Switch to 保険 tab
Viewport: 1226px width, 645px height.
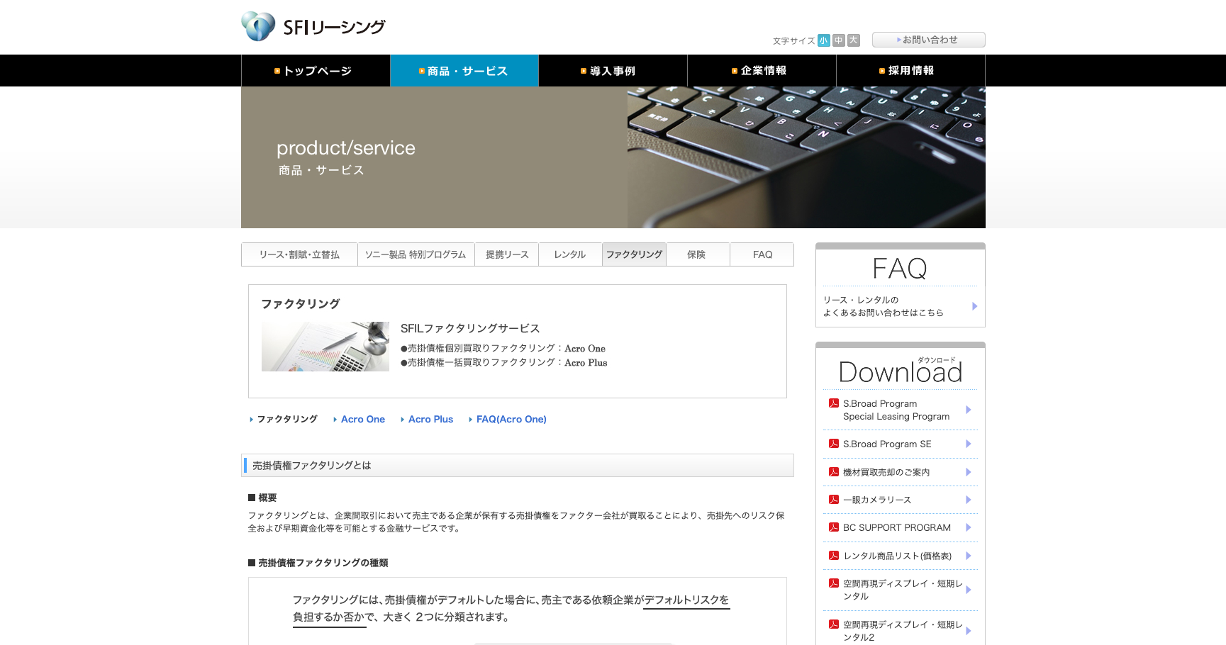click(697, 254)
